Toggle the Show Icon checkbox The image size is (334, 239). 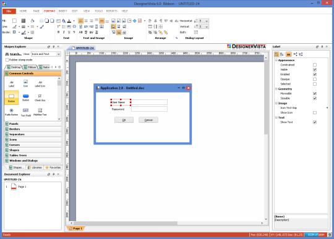coord(315,112)
